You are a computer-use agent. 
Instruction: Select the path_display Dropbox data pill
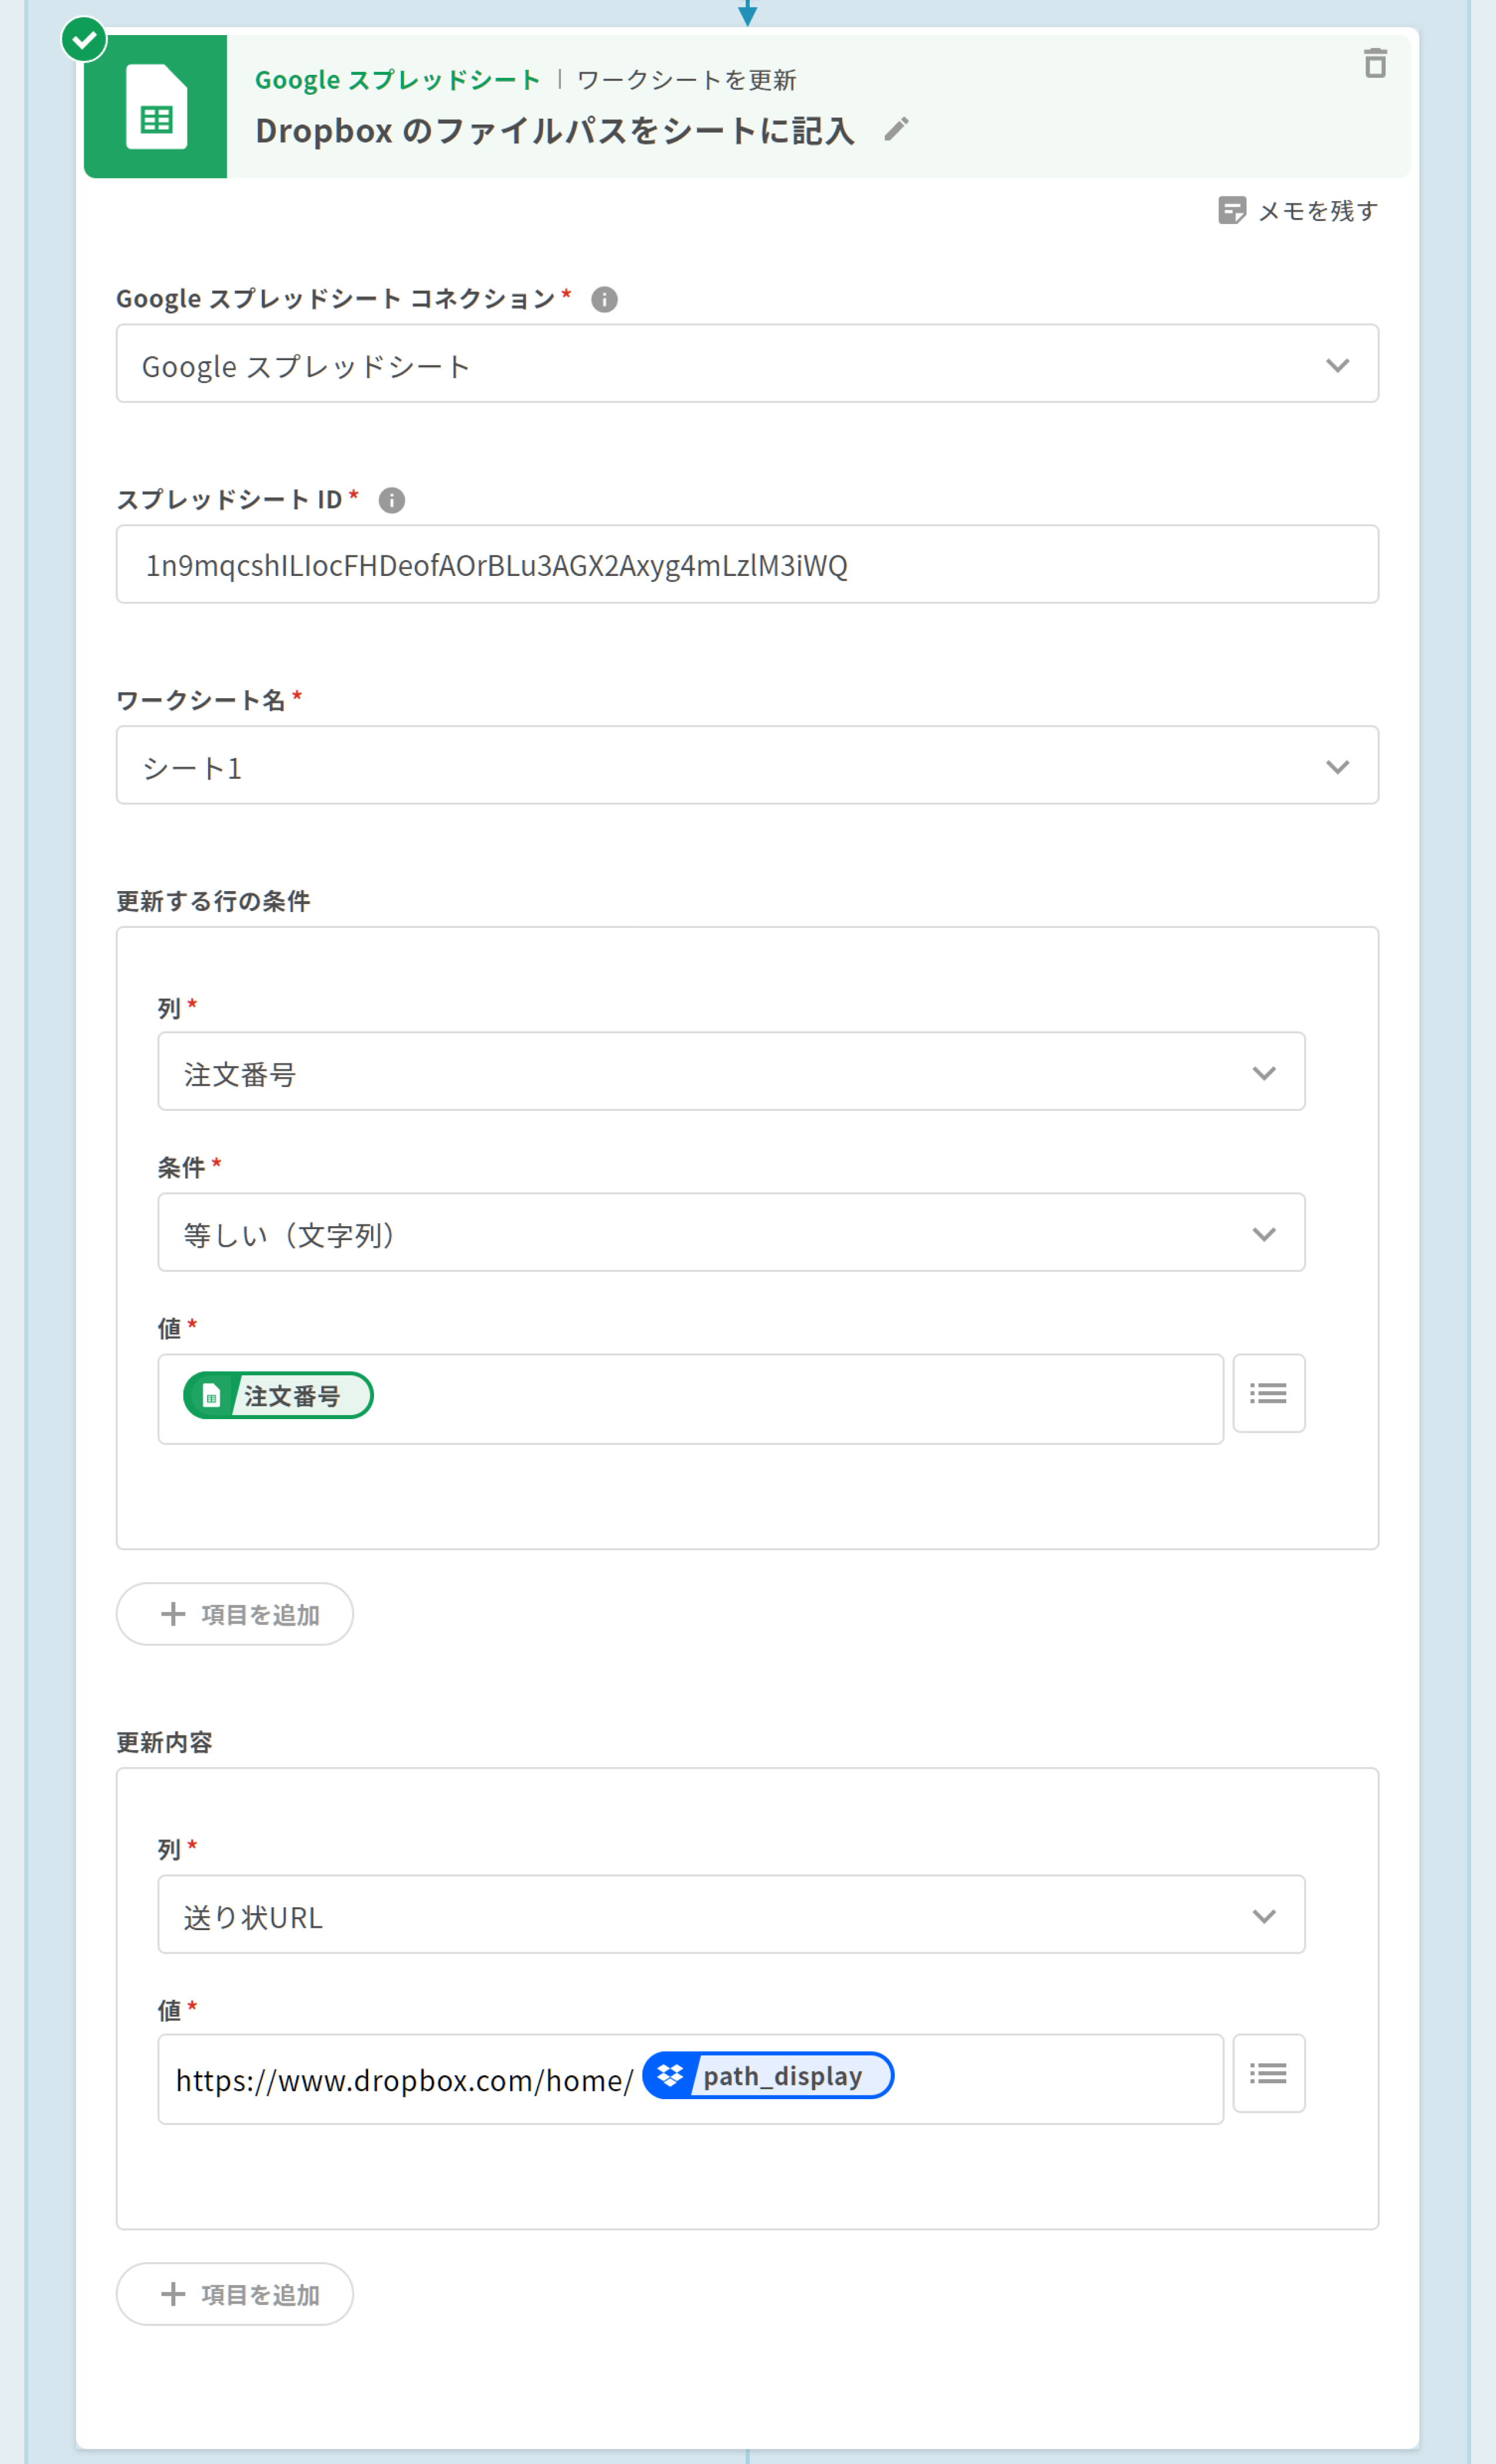point(767,2076)
